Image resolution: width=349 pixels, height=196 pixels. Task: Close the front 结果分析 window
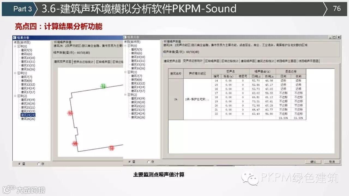click(x=339, y=37)
